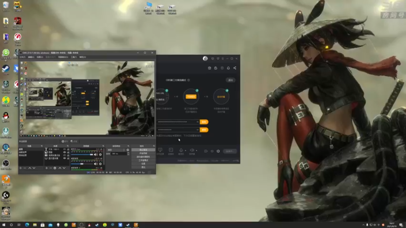The width and height of the screenshot is (406, 228).
Task: Move selected source down in Sources panel
Action: [x=64, y=168]
